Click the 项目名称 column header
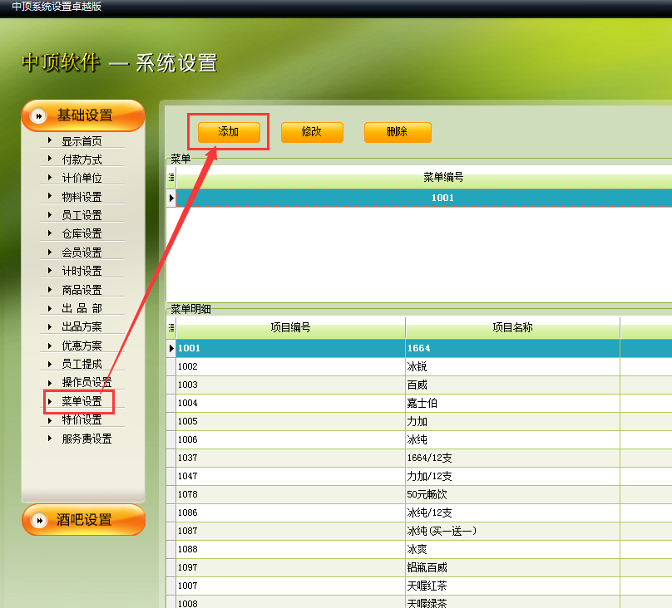Image resolution: width=672 pixels, height=608 pixels. pyautogui.click(x=512, y=328)
